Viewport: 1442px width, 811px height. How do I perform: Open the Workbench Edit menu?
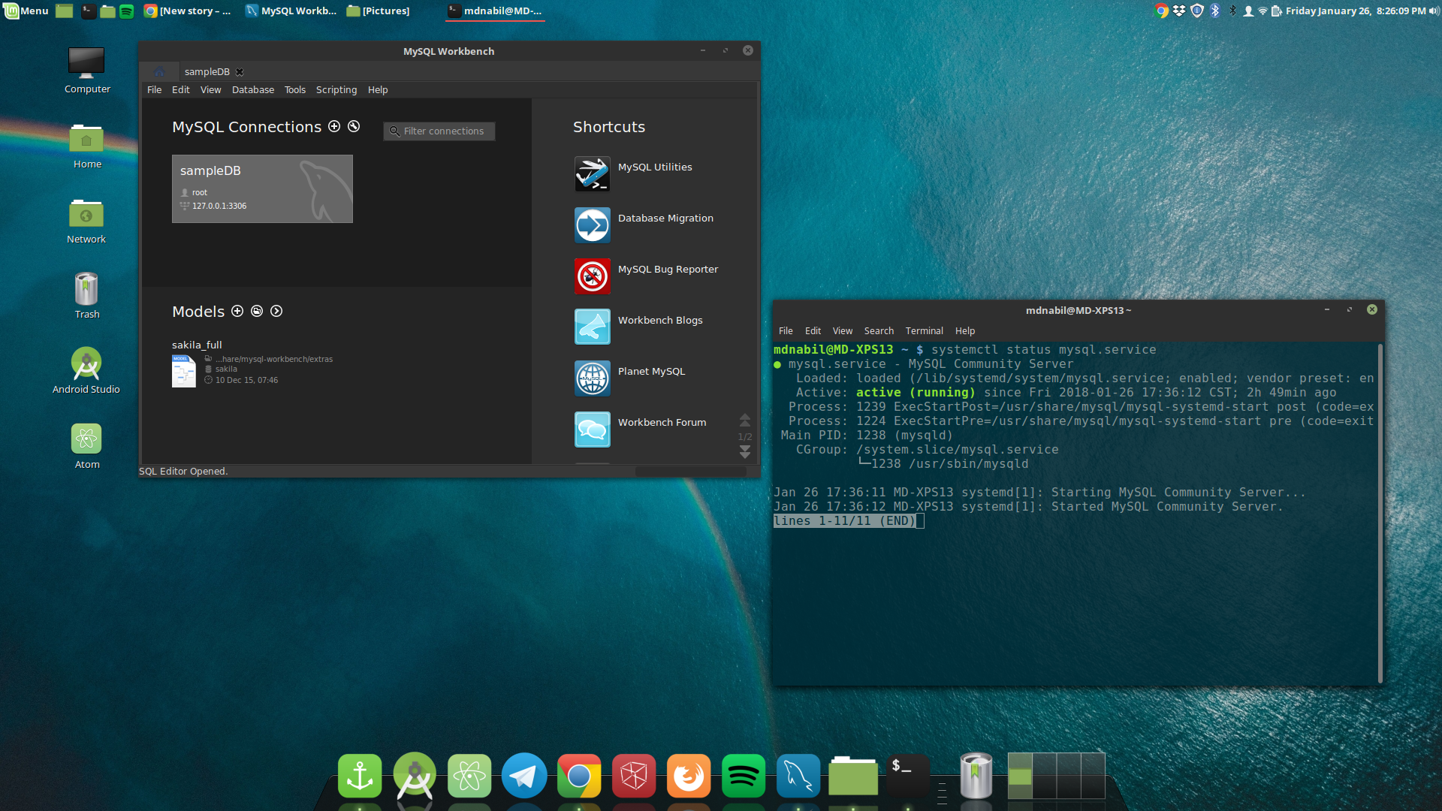coord(180,89)
